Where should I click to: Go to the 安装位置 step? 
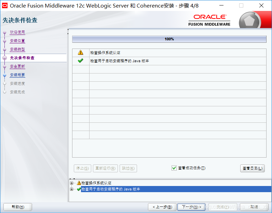click(x=17, y=41)
